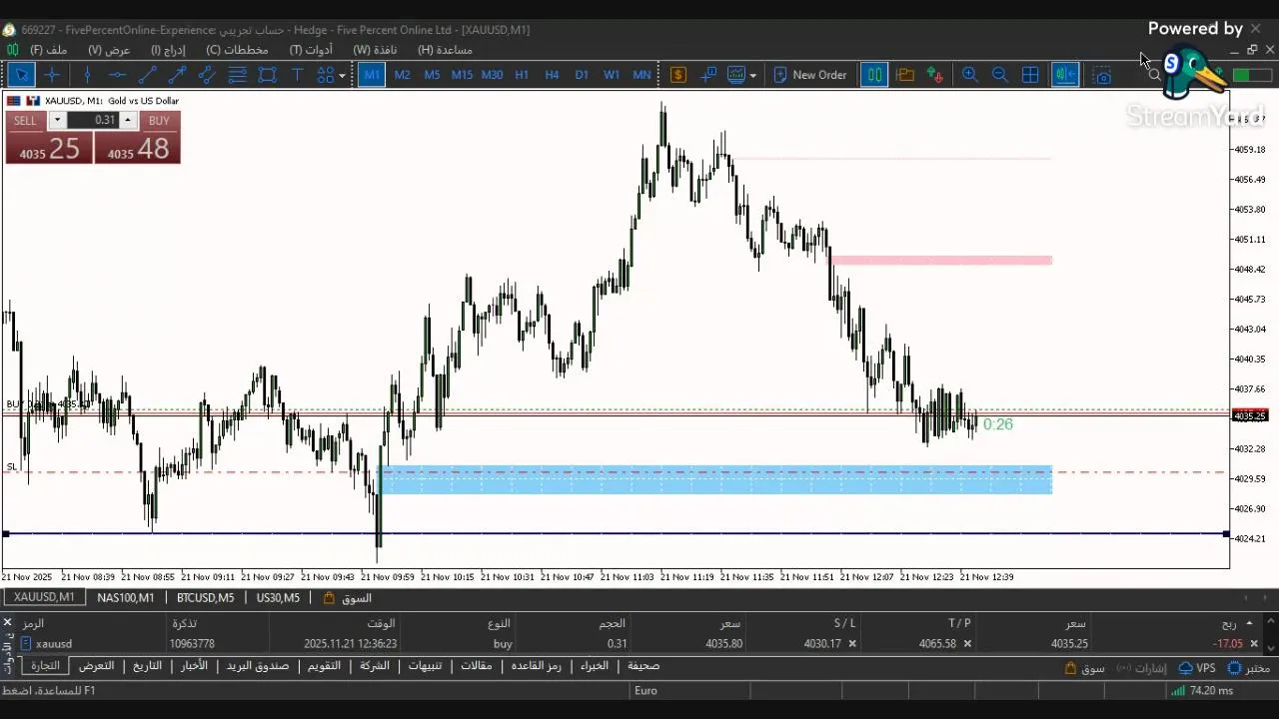Image resolution: width=1279 pixels, height=719 pixels.
Task: Take a chart screenshot with camera icon
Action: tap(1102, 75)
